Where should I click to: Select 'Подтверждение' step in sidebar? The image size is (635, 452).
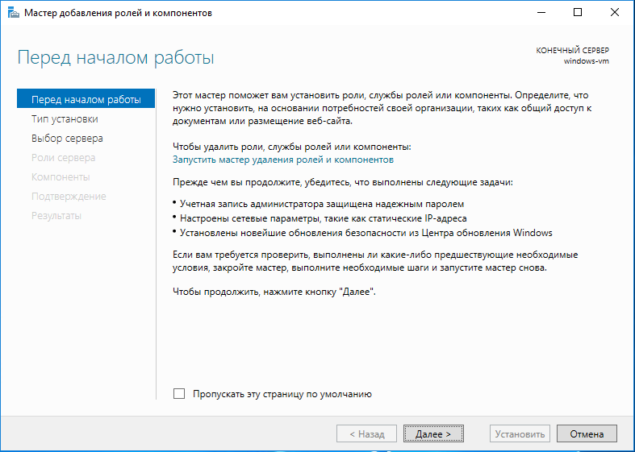(x=69, y=197)
